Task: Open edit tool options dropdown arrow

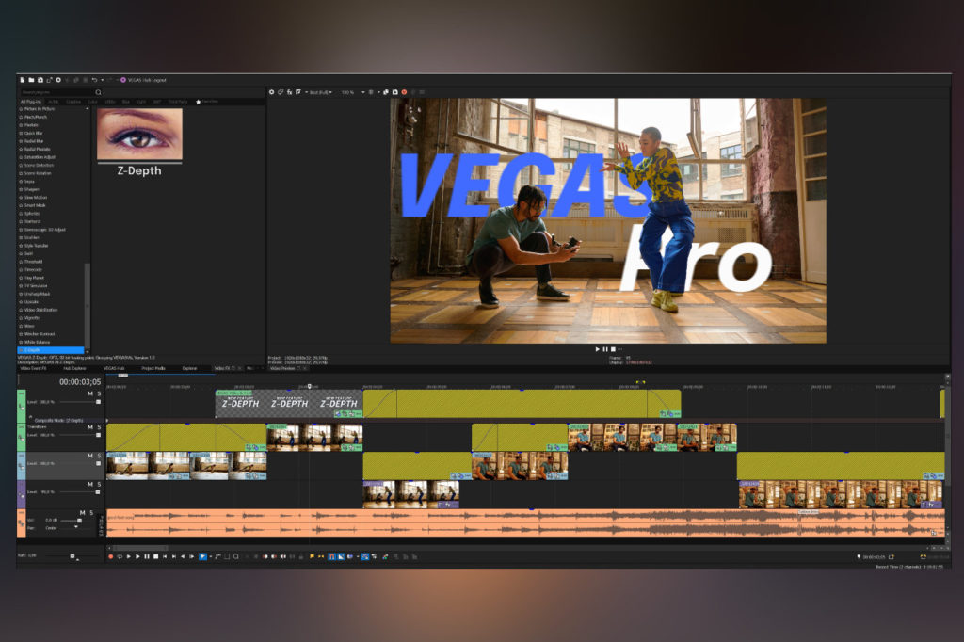Action: click(210, 556)
